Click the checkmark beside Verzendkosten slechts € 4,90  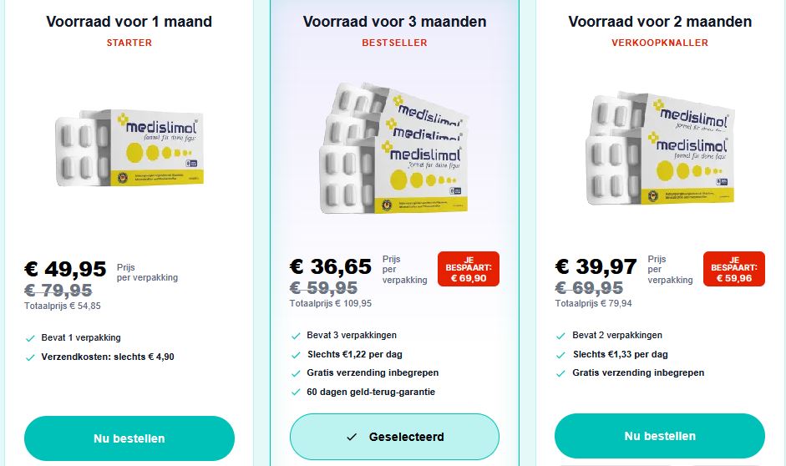pos(30,357)
